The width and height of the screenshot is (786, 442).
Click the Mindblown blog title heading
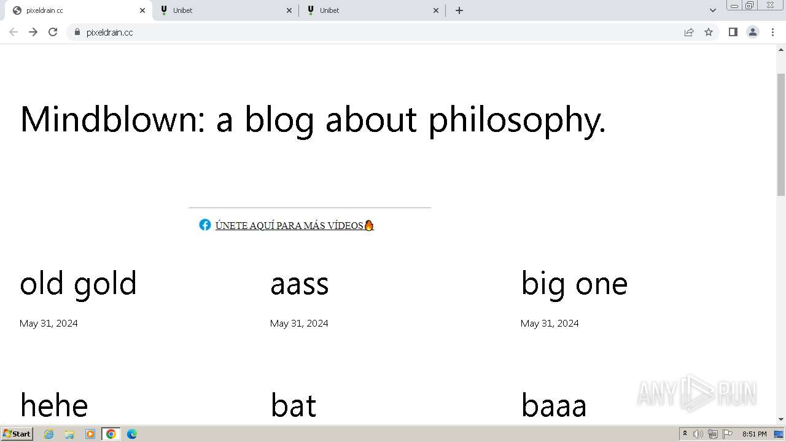pos(313,119)
